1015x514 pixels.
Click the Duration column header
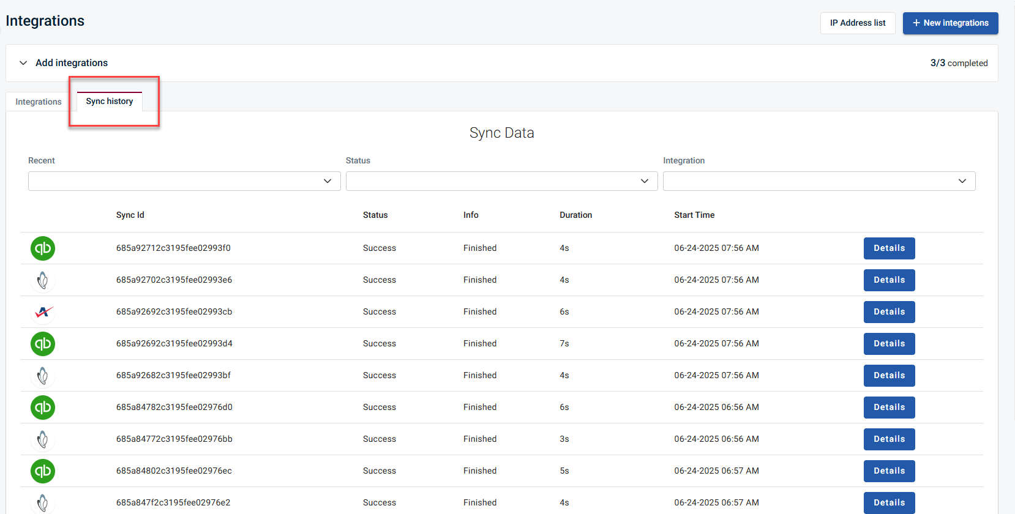[576, 215]
